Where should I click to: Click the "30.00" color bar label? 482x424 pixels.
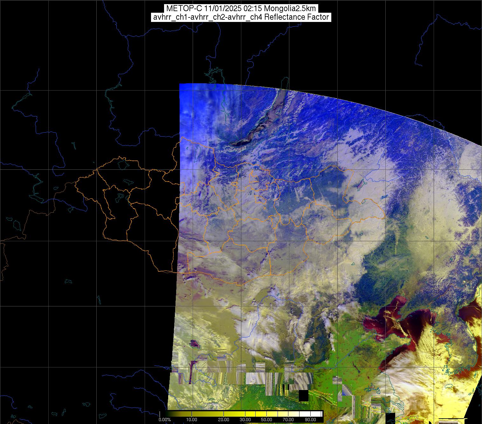pos(246,420)
